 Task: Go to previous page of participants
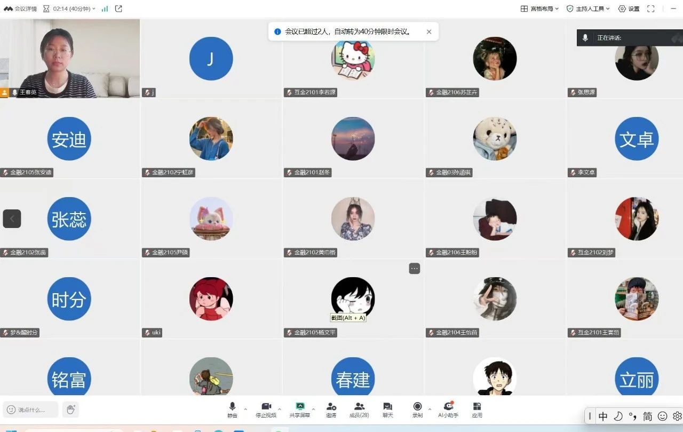12,218
